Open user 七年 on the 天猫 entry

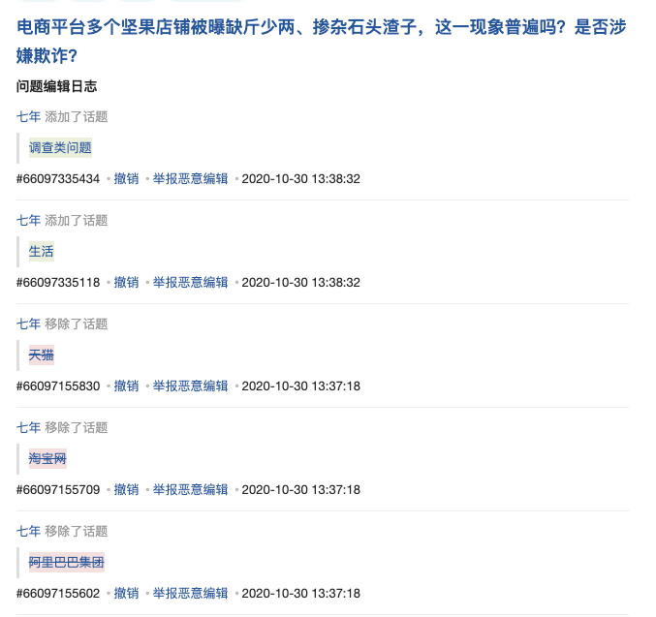(x=28, y=324)
